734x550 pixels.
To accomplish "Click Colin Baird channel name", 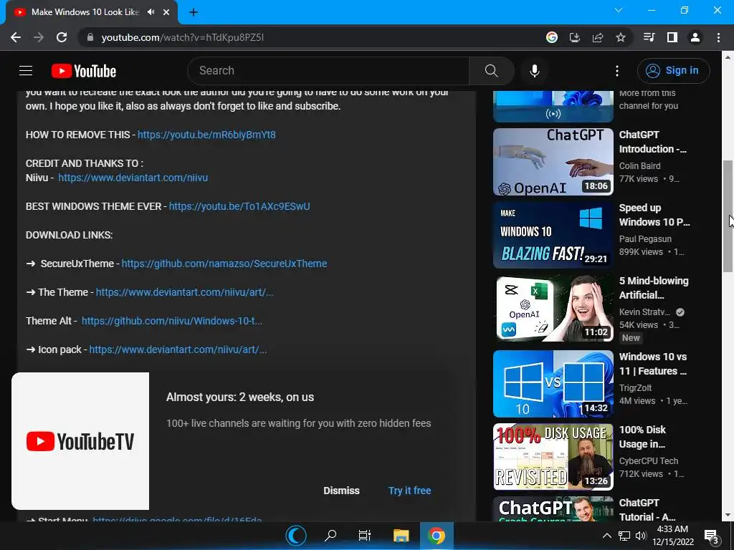I will click(x=640, y=166).
